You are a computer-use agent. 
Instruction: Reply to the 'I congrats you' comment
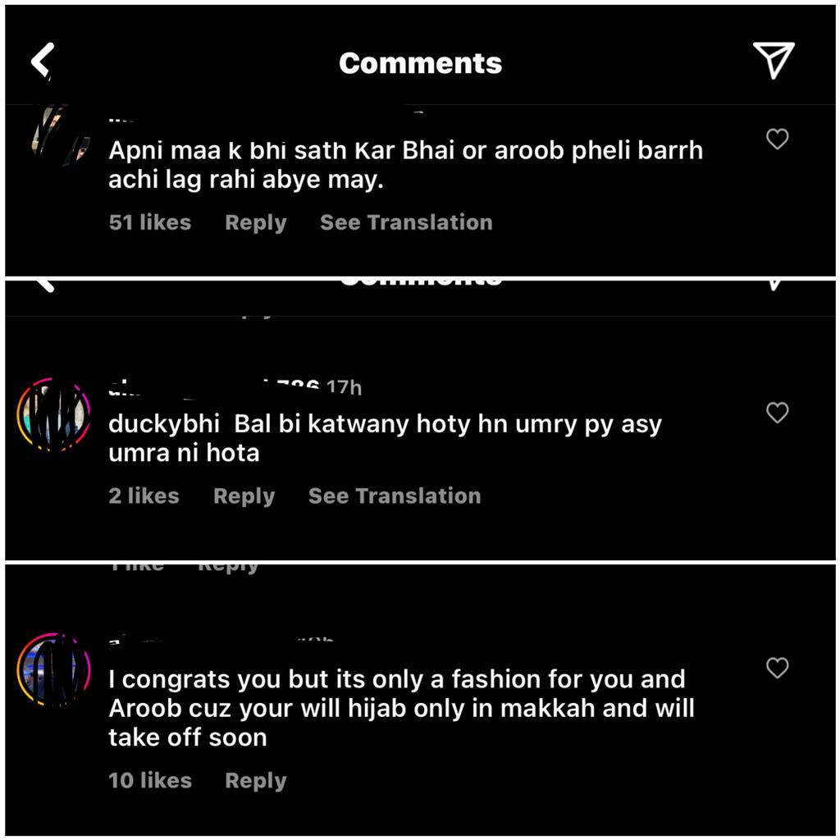click(x=256, y=781)
